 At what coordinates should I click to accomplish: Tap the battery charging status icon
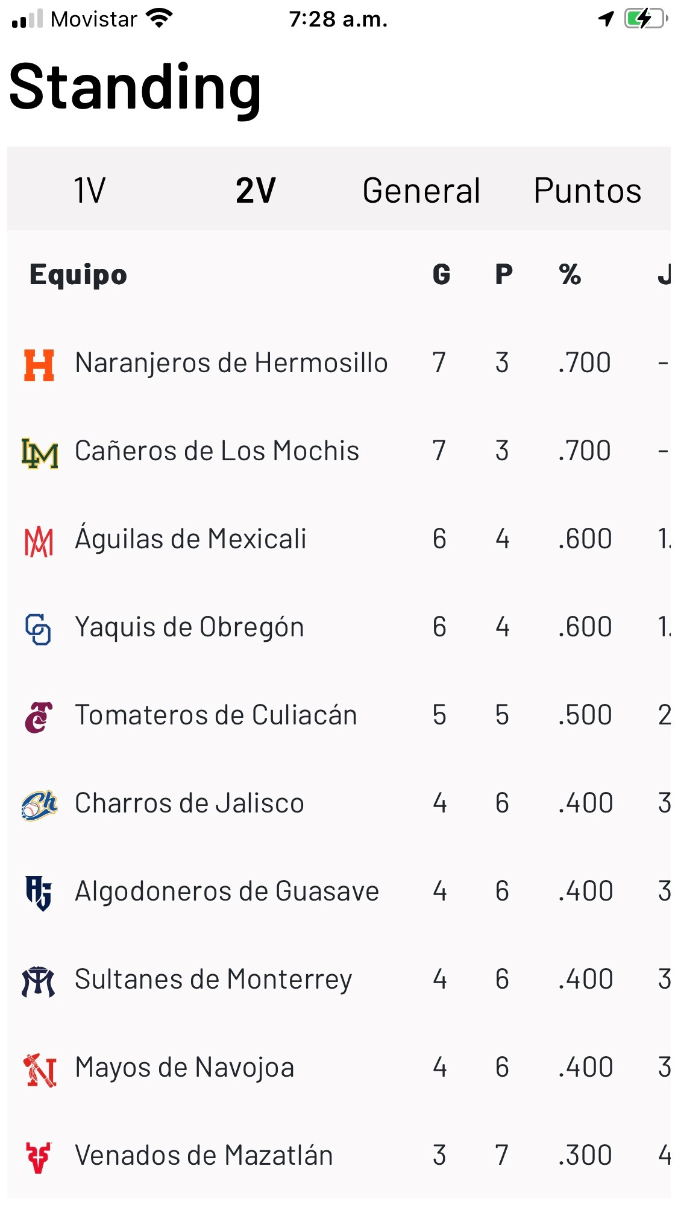[x=645, y=19]
